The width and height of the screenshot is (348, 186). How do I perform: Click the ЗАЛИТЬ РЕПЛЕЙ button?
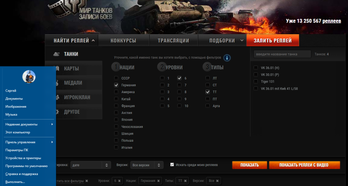(273, 41)
